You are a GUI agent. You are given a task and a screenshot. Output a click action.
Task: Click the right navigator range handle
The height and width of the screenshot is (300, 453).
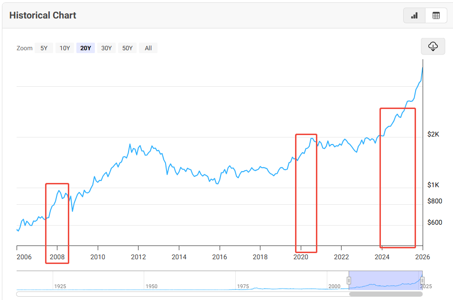(422, 281)
